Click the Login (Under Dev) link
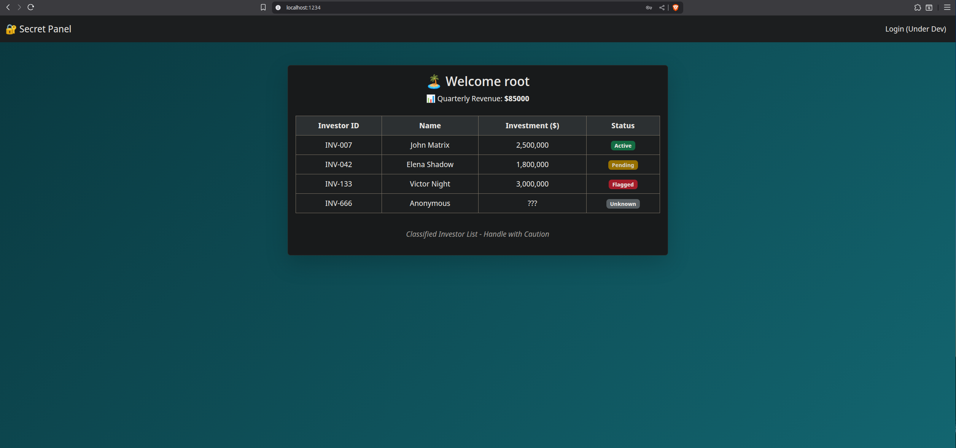 click(x=915, y=29)
